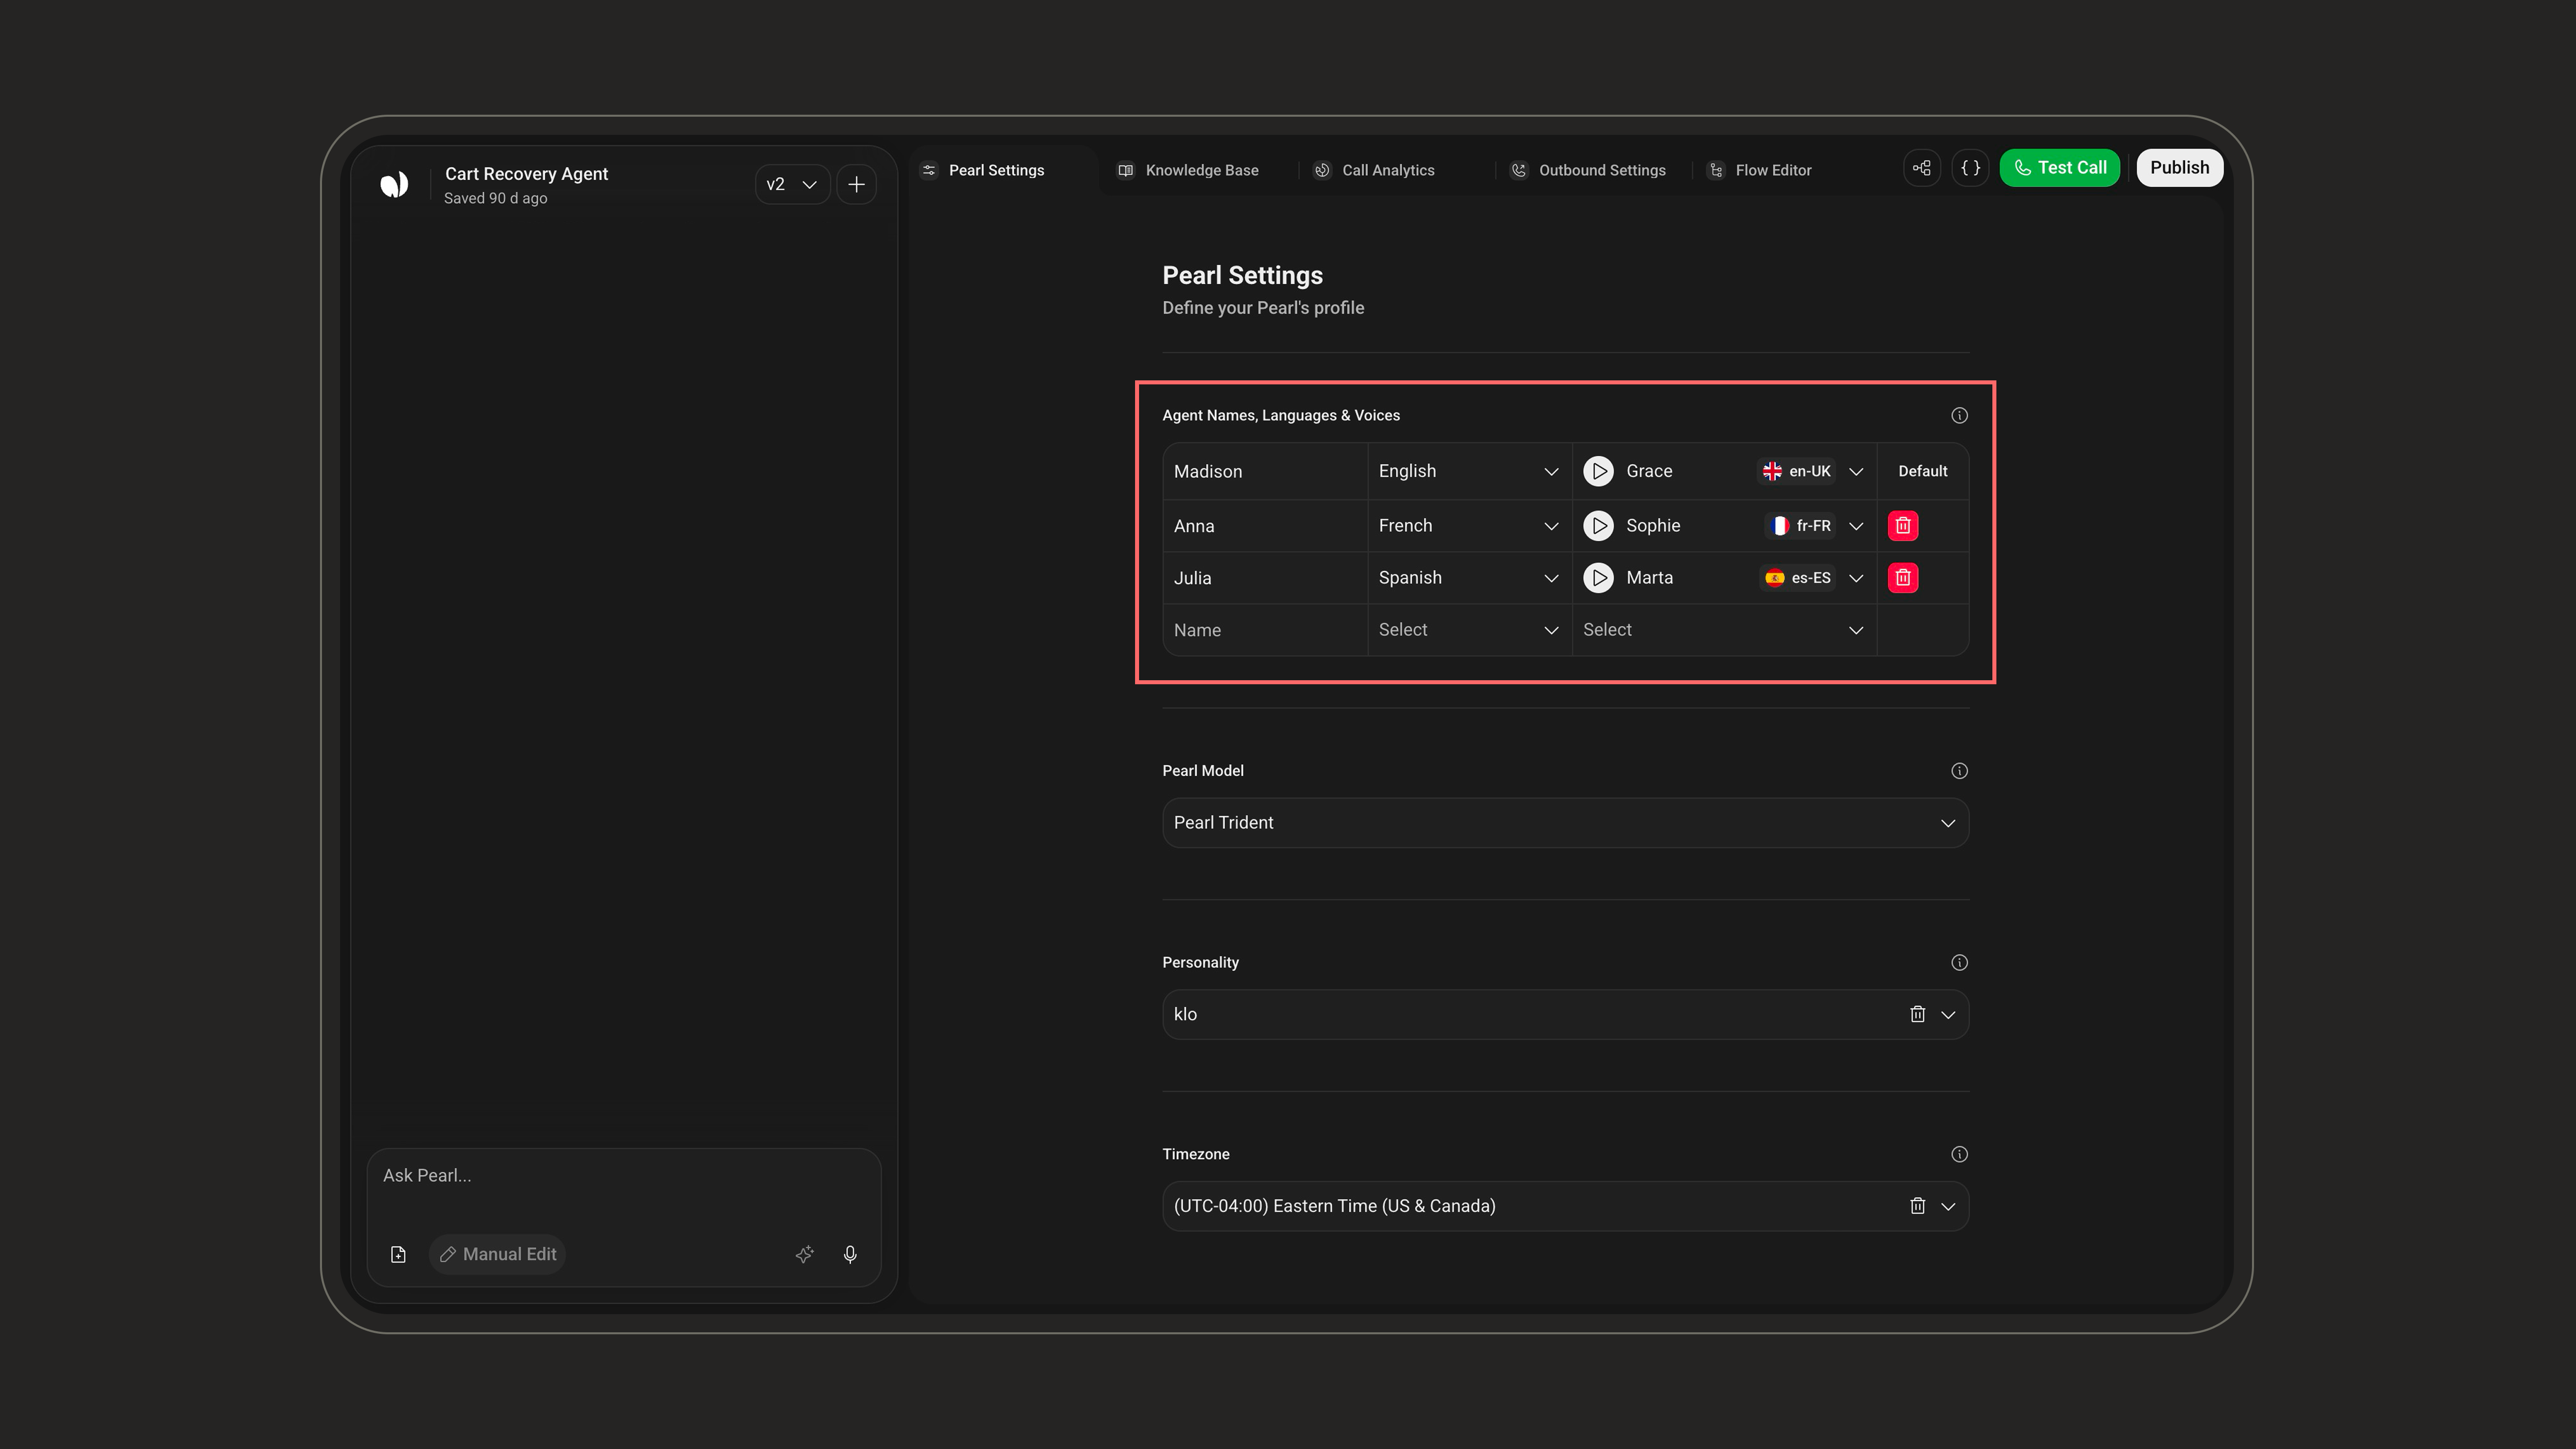Show info for Personality
The height and width of the screenshot is (1449, 2576).
[x=1959, y=962]
